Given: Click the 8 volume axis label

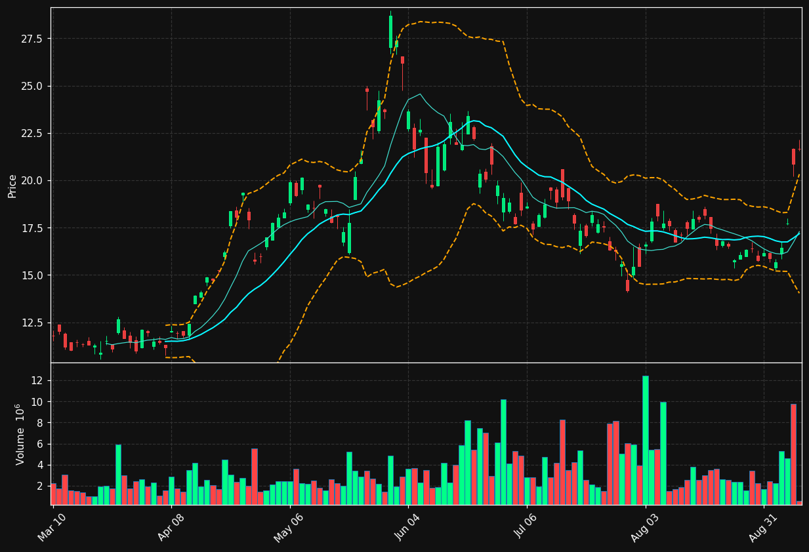Looking at the screenshot, I should (x=39, y=423).
